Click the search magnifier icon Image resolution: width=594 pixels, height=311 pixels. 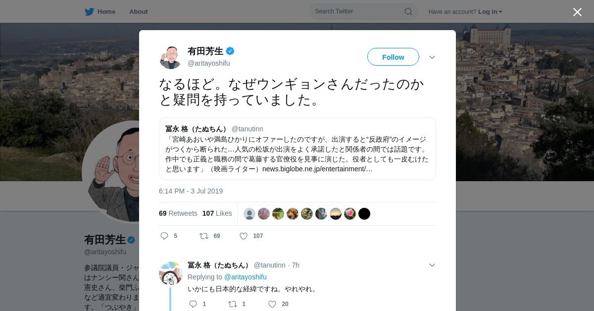(408, 11)
